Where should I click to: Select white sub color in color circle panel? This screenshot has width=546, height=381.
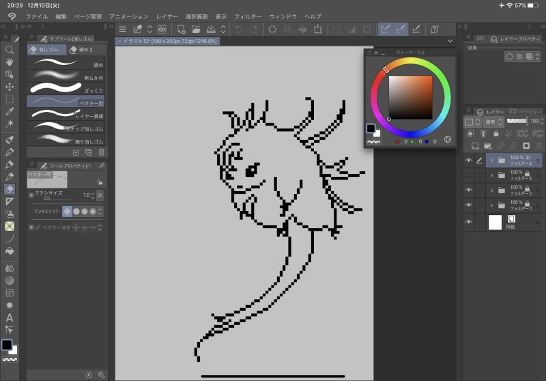[x=377, y=133]
